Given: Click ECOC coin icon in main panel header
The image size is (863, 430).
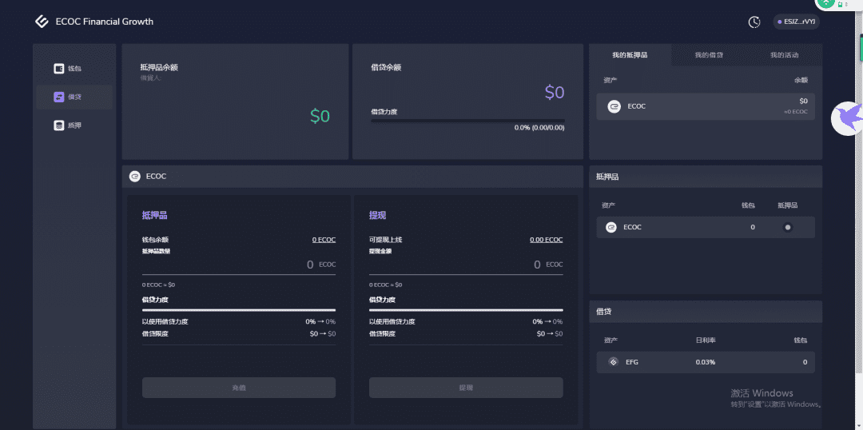Looking at the screenshot, I should pos(135,176).
